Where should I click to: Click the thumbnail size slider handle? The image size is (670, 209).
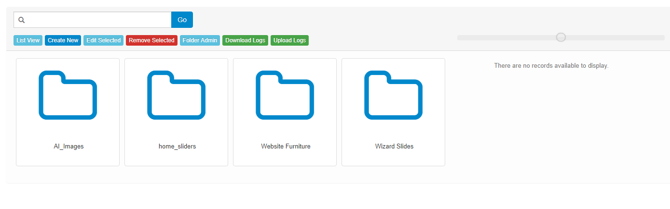(x=561, y=37)
